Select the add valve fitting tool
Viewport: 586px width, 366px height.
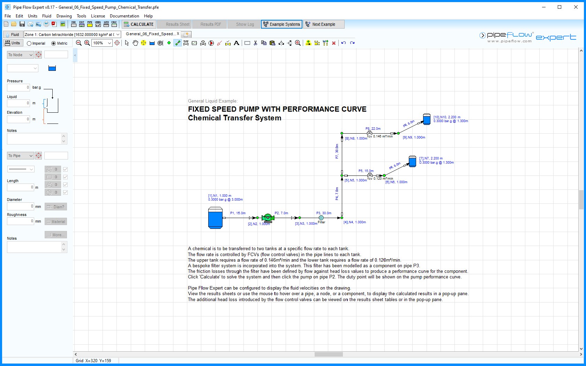pyautogui.click(x=186, y=43)
